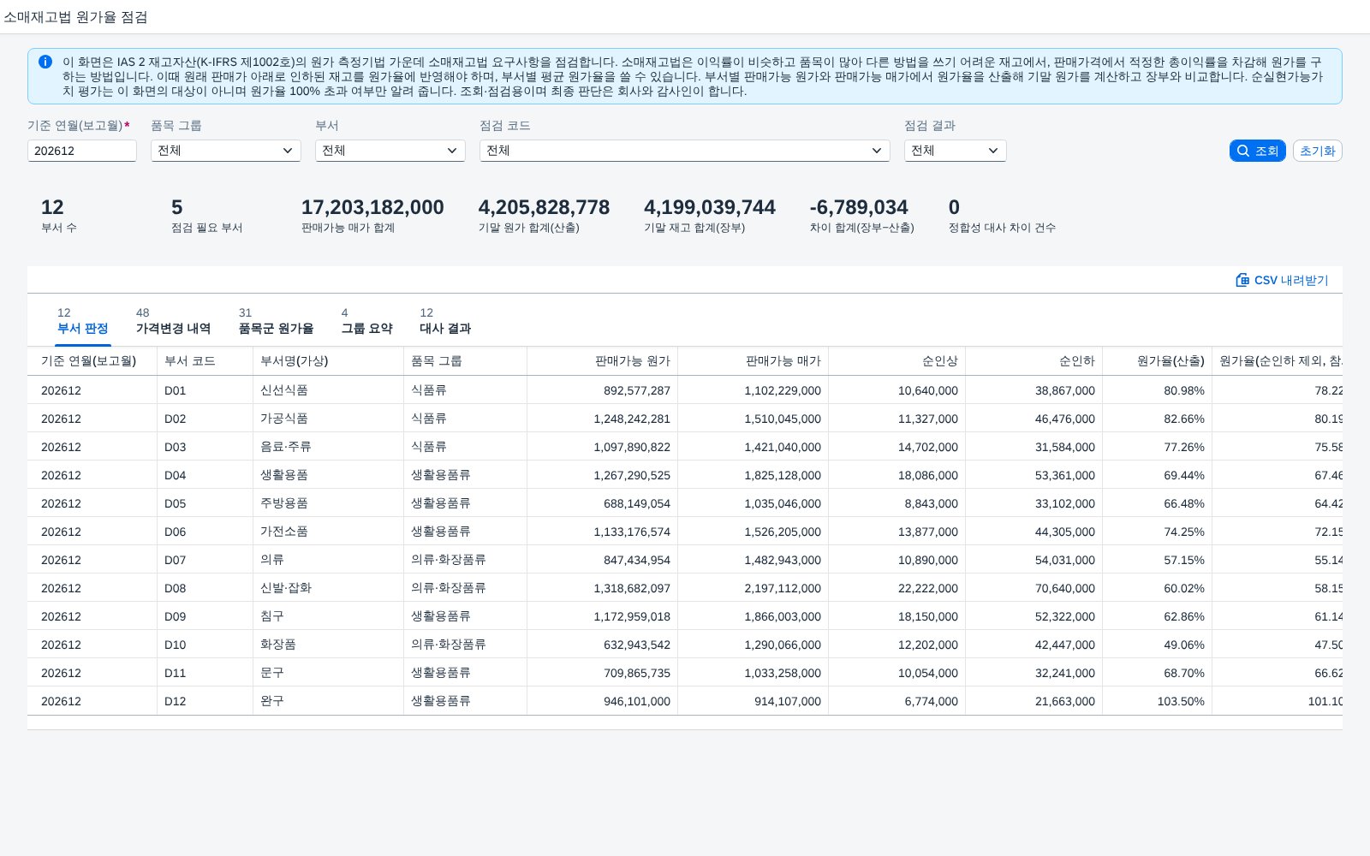
Task: Click the 신발·잡화 department cell
Action: [x=329, y=588]
